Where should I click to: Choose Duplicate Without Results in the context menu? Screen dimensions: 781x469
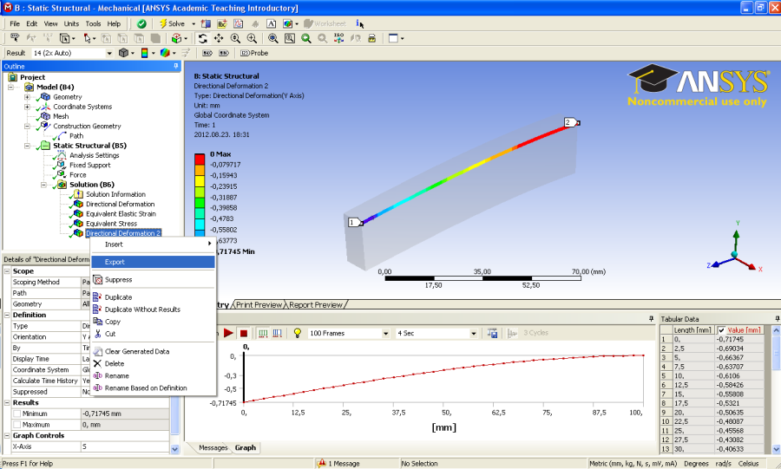click(x=153, y=309)
